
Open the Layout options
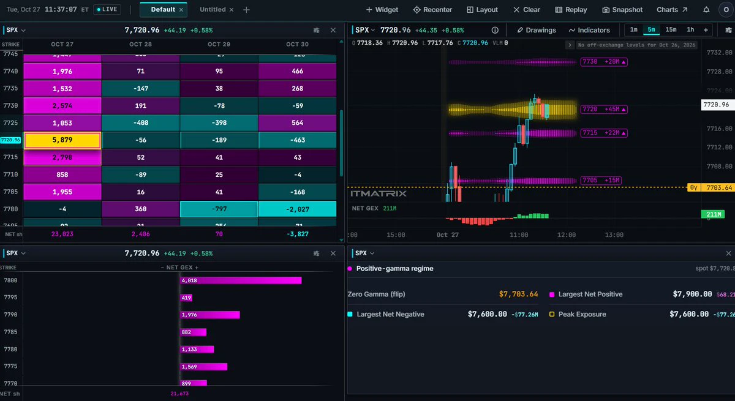coord(482,10)
